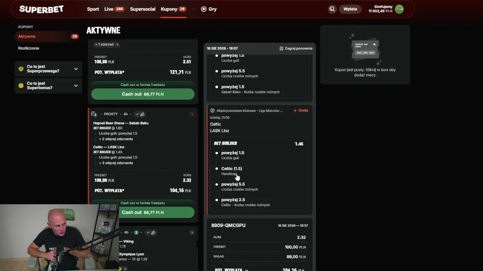
Task: Go to the Supersocial tab
Action: (143, 9)
